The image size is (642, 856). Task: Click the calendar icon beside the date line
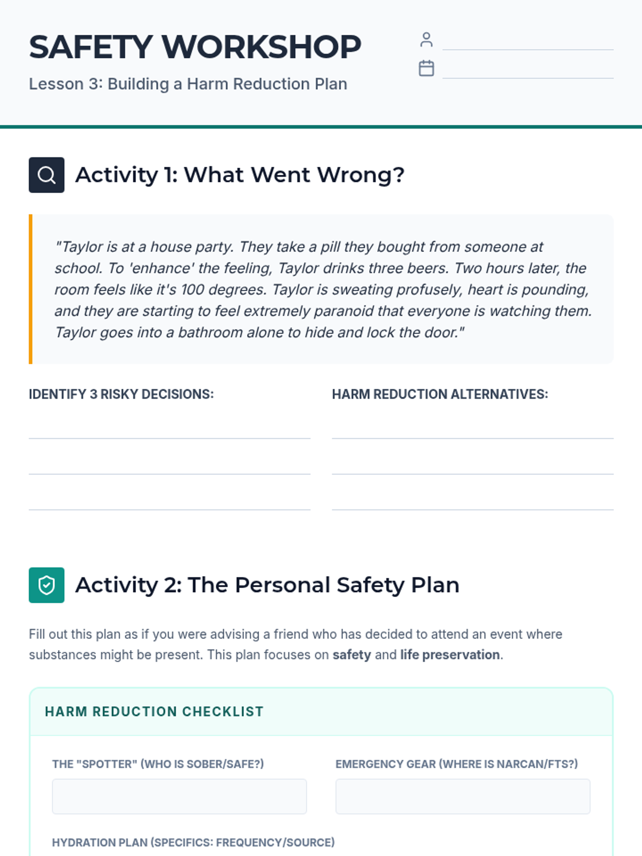[426, 68]
